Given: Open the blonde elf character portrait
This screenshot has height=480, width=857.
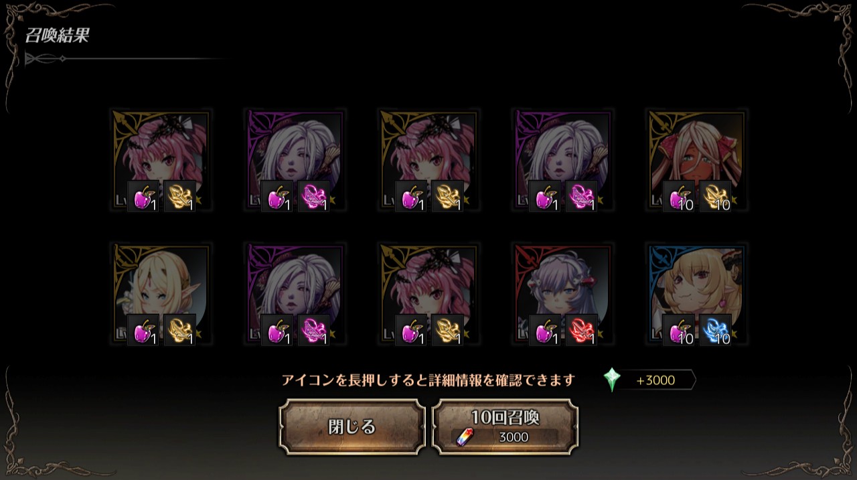Looking at the screenshot, I should 161,295.
